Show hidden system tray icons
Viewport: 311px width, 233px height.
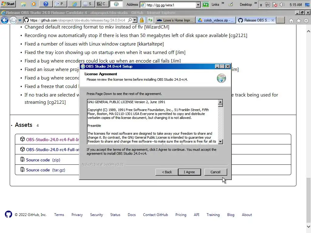261,5
